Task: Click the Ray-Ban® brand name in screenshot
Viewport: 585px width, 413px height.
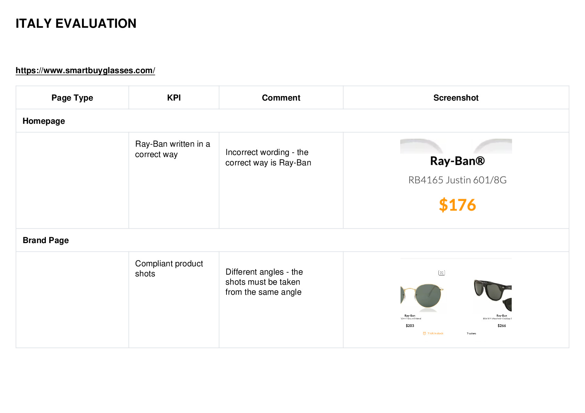Action: 457,161
